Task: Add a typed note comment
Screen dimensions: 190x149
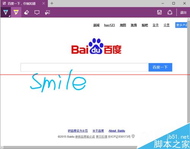Action: (37, 13)
